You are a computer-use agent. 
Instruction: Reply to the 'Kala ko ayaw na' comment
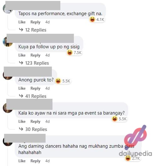36,122
